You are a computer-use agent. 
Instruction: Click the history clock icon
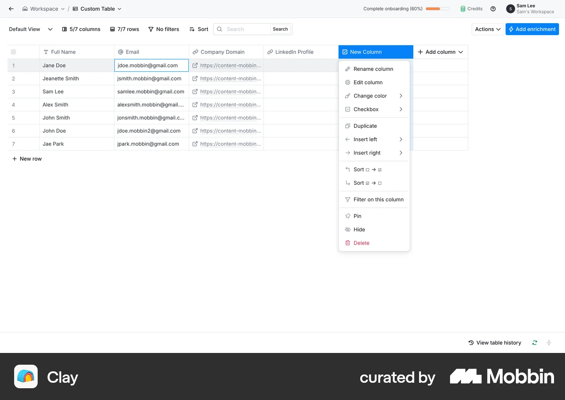[471, 343]
